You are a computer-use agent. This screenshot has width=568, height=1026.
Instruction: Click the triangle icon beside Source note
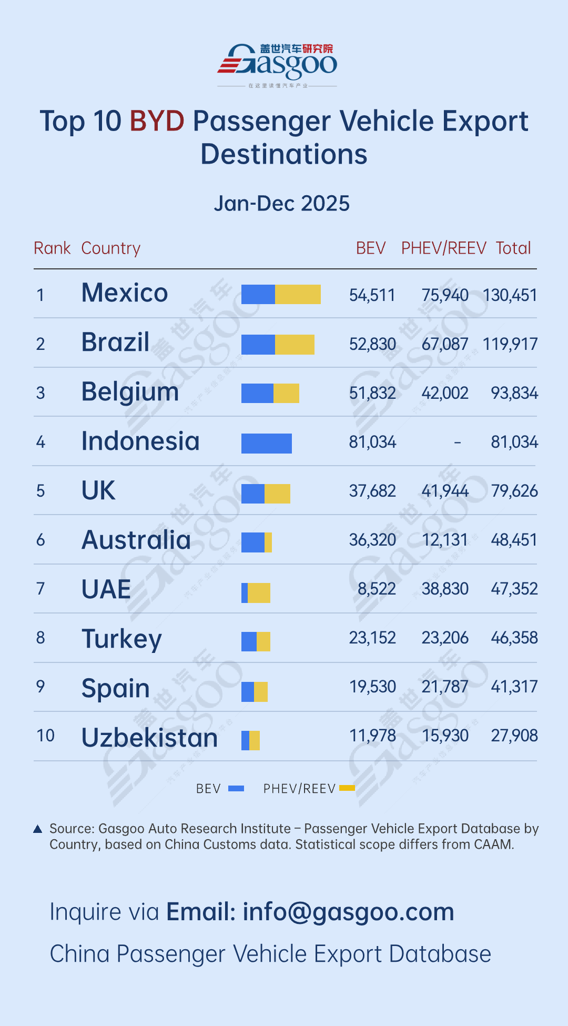[x=37, y=829]
